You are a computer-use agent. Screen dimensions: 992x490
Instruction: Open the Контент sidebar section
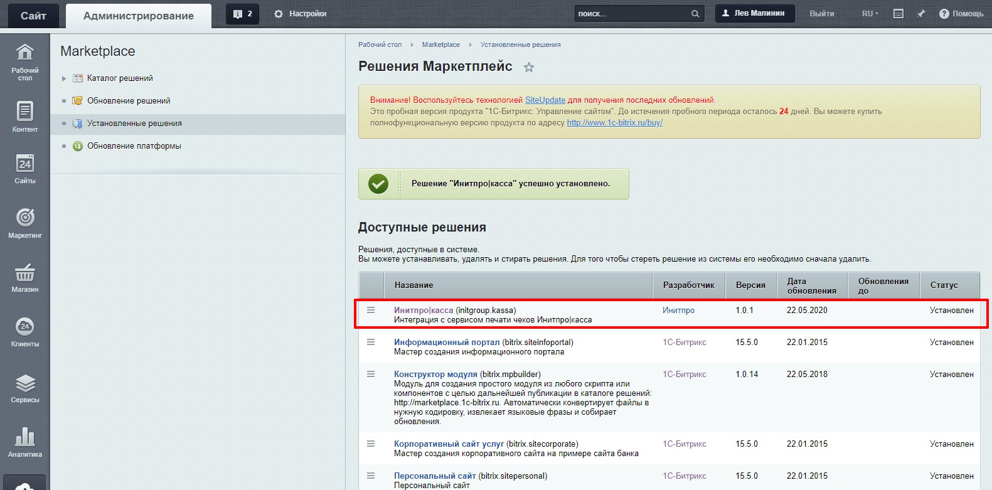click(24, 117)
